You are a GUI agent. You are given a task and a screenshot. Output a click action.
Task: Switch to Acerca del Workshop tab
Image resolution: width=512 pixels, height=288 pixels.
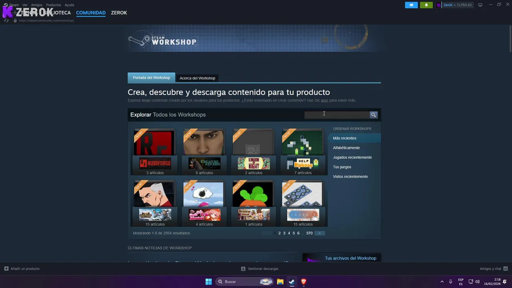point(197,78)
